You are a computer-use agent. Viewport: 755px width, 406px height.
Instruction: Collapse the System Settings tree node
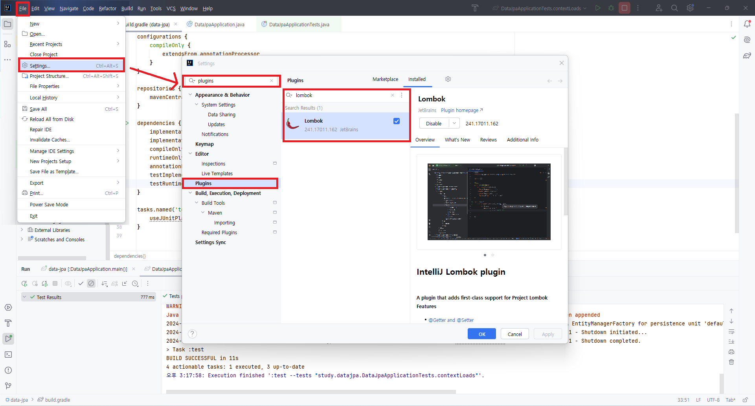point(197,105)
